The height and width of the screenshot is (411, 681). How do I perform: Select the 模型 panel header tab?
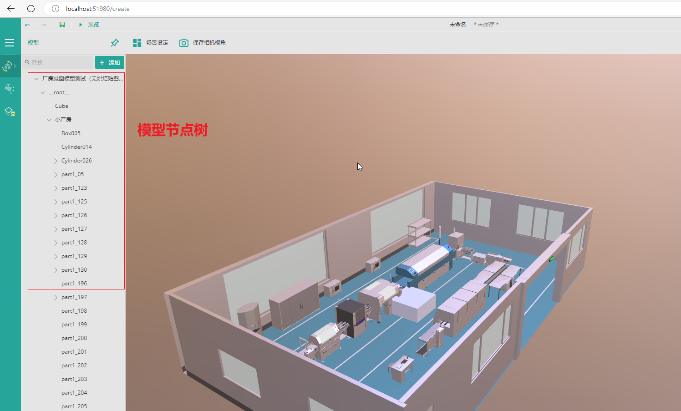(33, 42)
